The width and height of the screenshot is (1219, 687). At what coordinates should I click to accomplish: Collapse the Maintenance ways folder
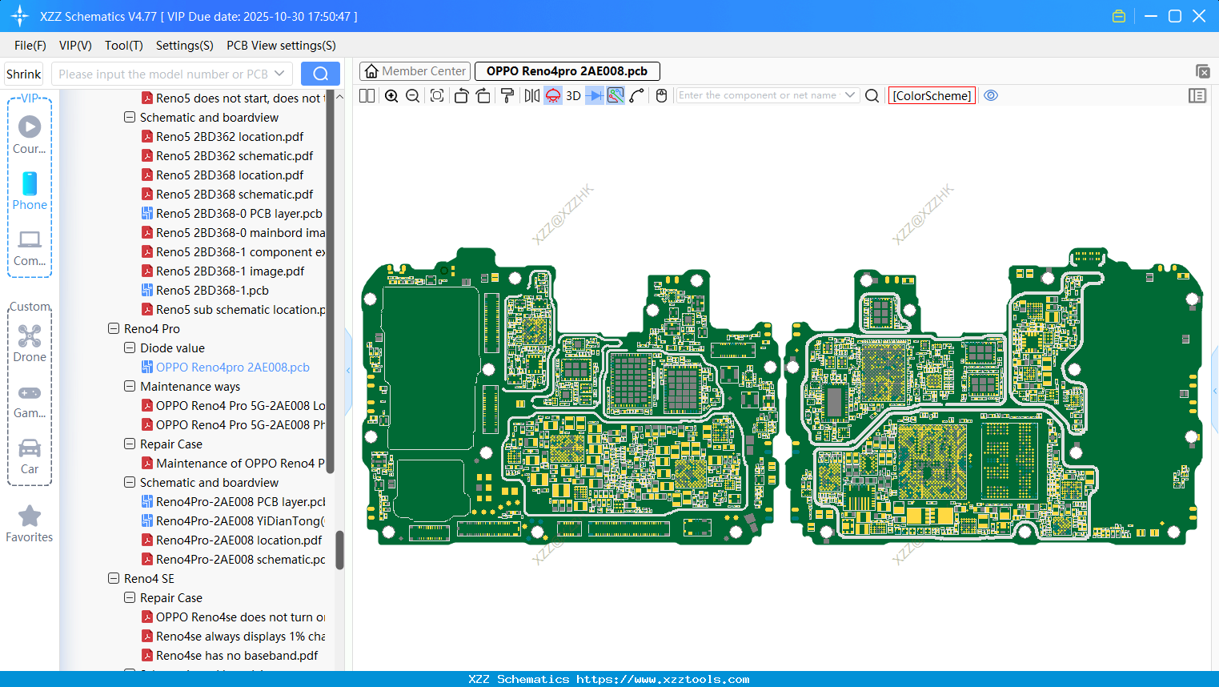(x=130, y=386)
